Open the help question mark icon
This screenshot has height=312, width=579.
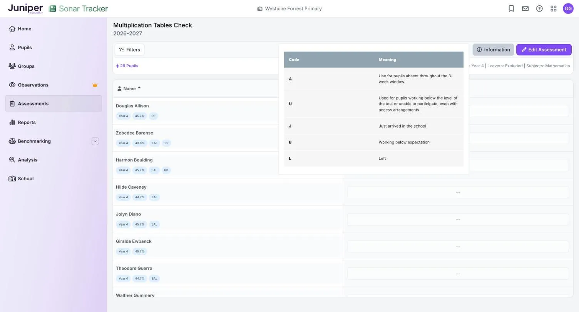(539, 8)
